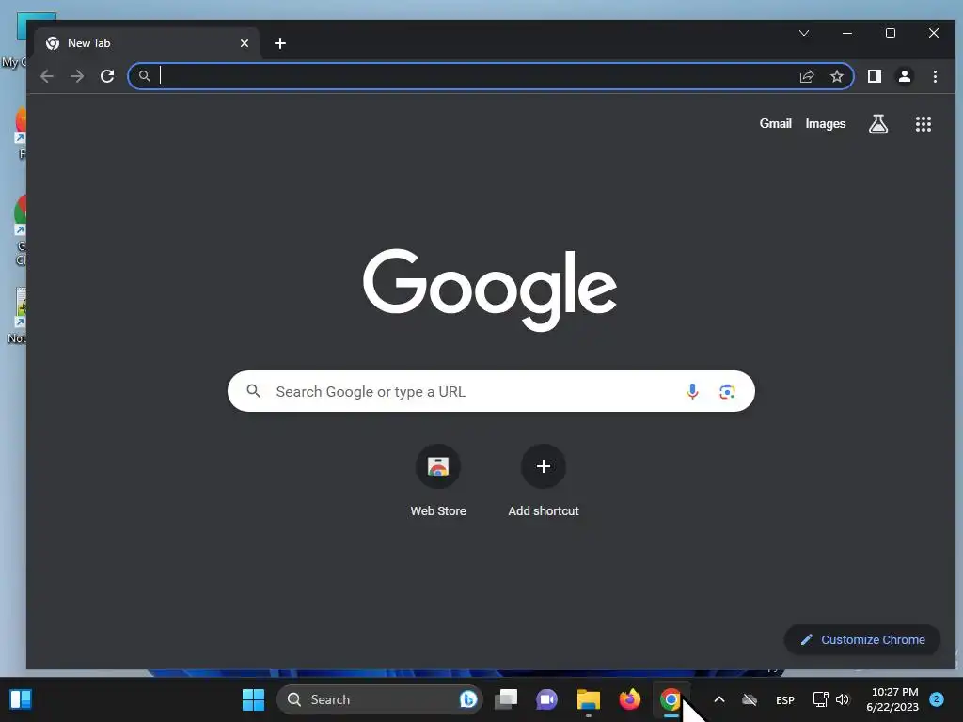The width and height of the screenshot is (963, 722).
Task: Open Task View on the taskbar
Action: [506, 699]
